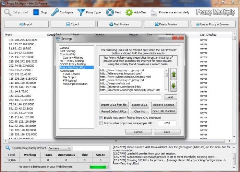Open Configure via the wrench icon

tap(55, 12)
